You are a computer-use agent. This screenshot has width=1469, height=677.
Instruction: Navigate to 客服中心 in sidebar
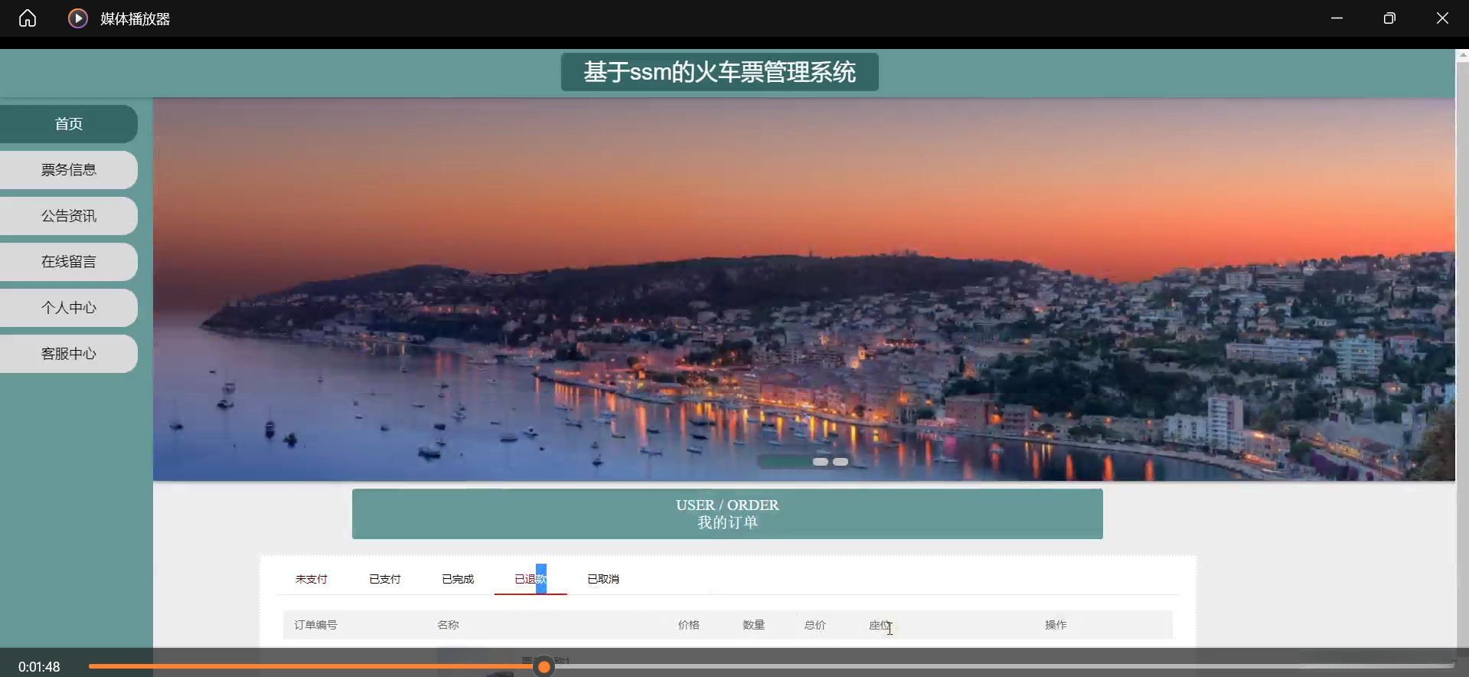click(x=69, y=354)
